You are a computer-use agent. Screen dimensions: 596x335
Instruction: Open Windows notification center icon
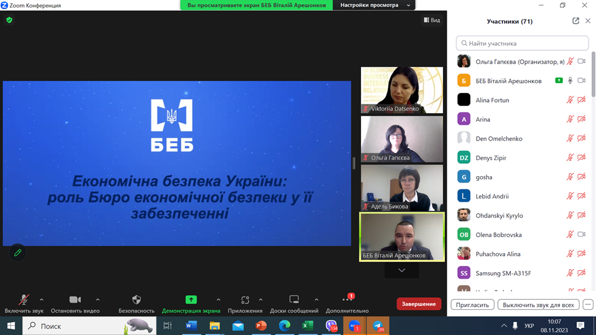[581, 326]
